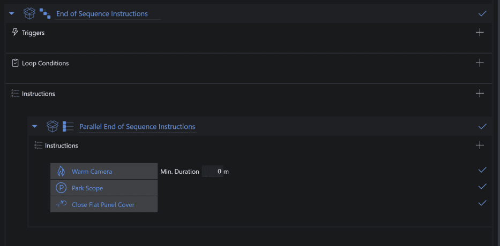Click the box icon for End of Sequence Instructions
Screen dimensions: 500x246
coord(29,14)
